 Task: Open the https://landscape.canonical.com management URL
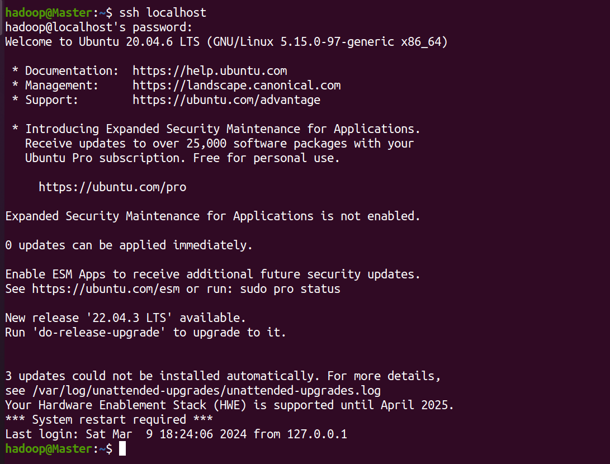pyautogui.click(x=237, y=85)
